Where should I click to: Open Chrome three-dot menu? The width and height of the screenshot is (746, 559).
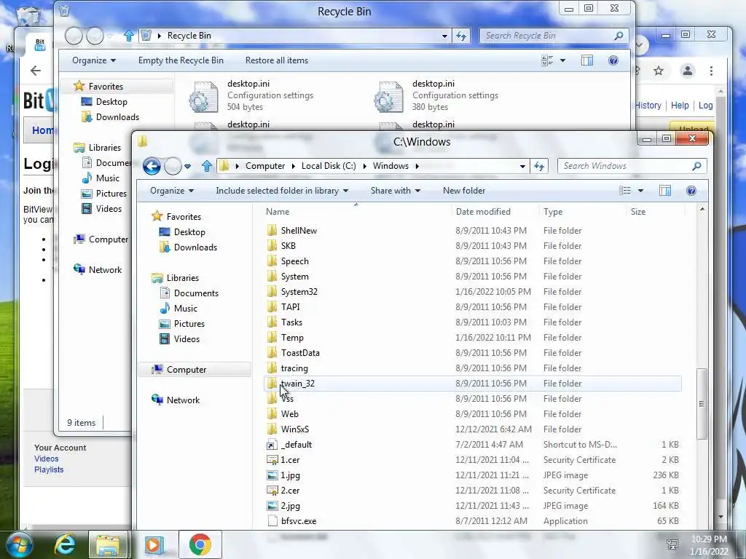click(x=711, y=71)
